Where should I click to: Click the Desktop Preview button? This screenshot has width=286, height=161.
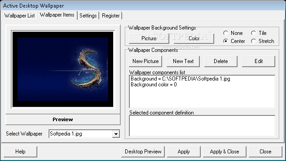tap(143, 152)
